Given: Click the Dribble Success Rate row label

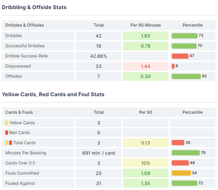Looking at the screenshot, I should (26, 56).
